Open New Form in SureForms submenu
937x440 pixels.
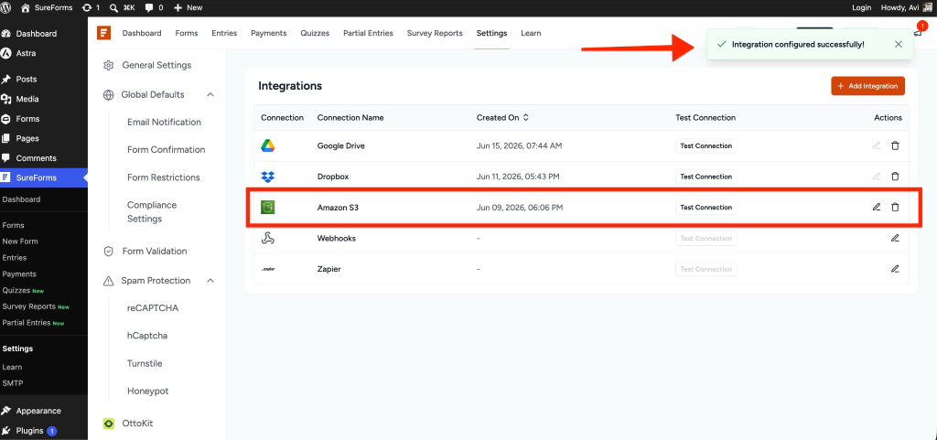click(20, 241)
